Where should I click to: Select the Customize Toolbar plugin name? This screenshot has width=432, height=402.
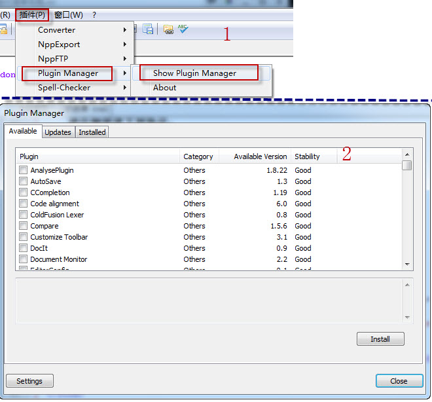click(x=59, y=237)
